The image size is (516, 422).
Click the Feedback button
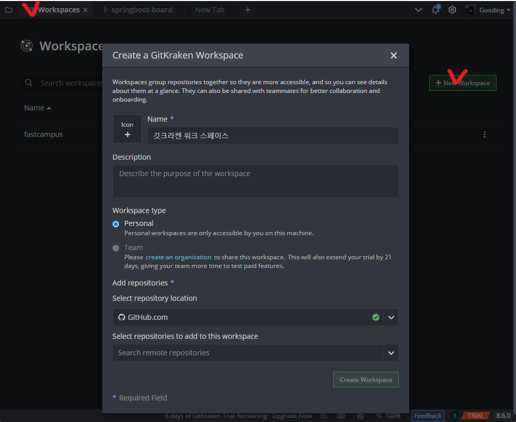pyautogui.click(x=428, y=416)
